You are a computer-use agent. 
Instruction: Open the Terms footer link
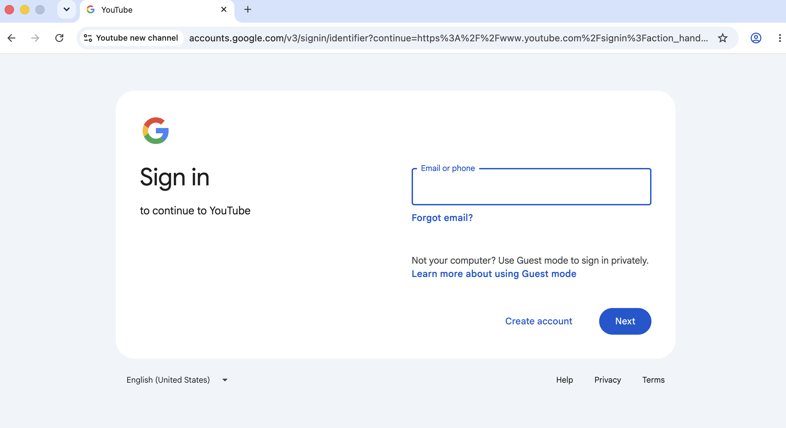653,380
